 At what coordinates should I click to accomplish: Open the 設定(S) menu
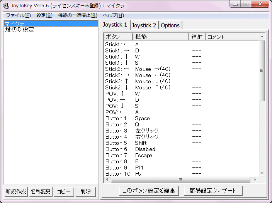coord(44,15)
